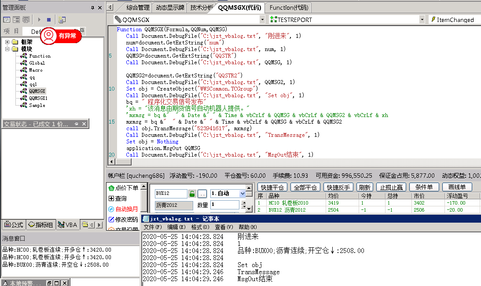Screen dimensions: 481x286
Task: Click the 数量 quantity input field
Action: [x=225, y=205]
